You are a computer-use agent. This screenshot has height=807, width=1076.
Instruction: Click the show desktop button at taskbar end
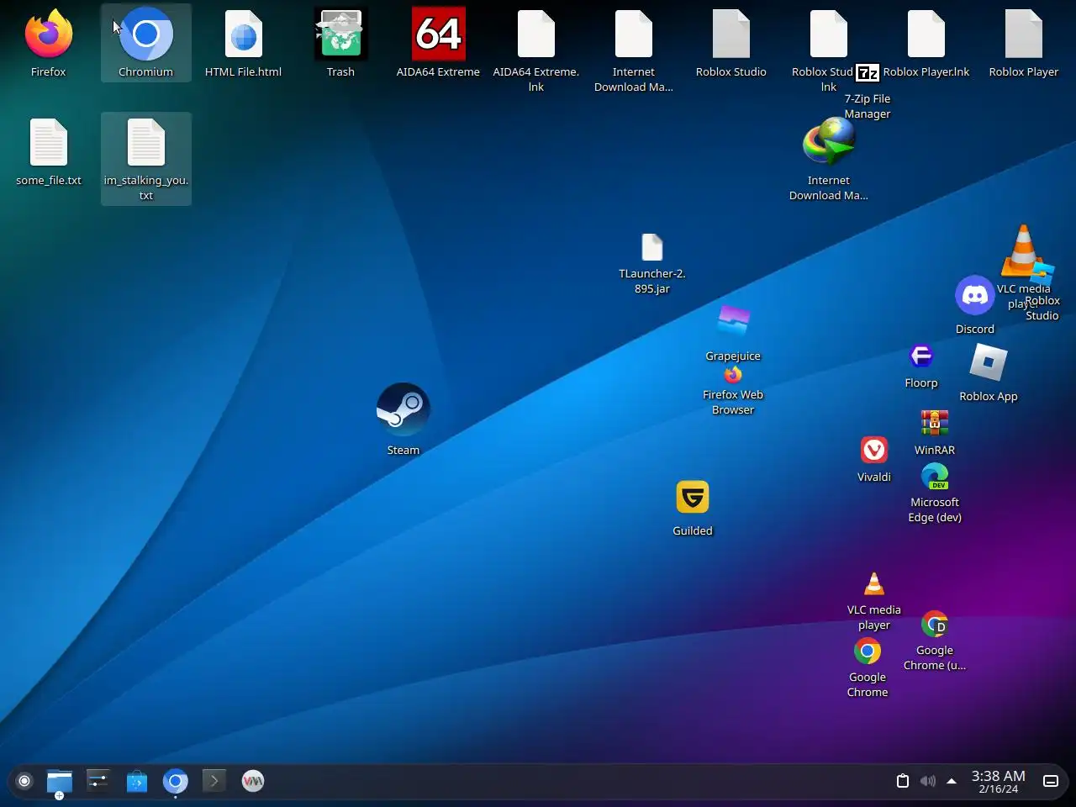click(x=1051, y=781)
